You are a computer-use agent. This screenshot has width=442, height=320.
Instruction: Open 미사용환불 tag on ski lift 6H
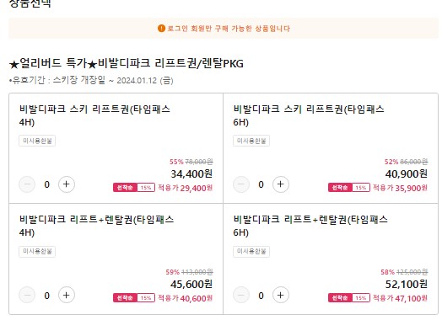tap(251, 141)
